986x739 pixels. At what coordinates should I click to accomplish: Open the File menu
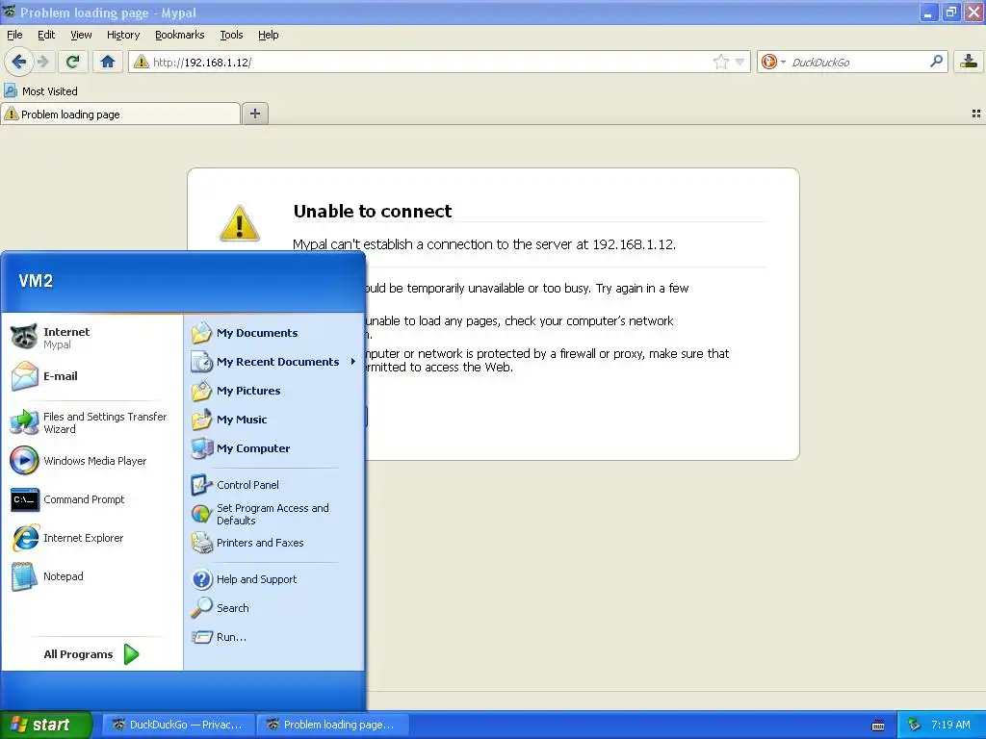click(14, 35)
